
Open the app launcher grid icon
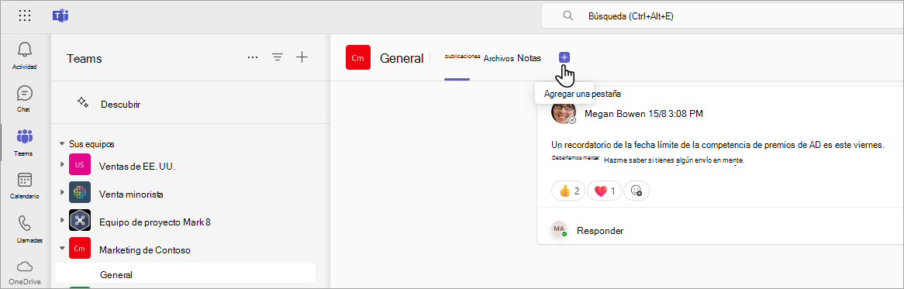tap(25, 15)
